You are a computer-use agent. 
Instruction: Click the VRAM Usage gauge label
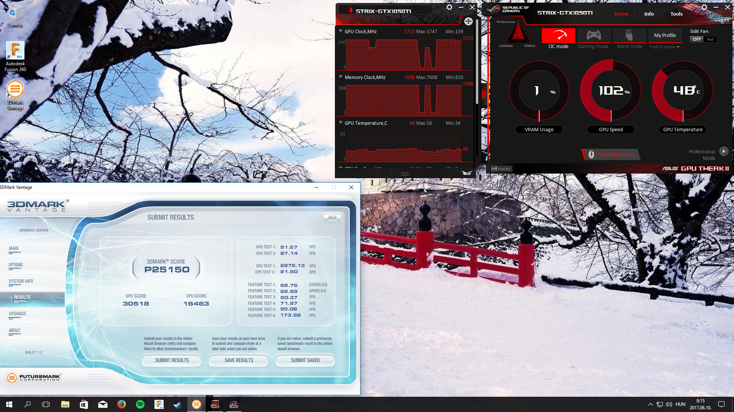(539, 129)
